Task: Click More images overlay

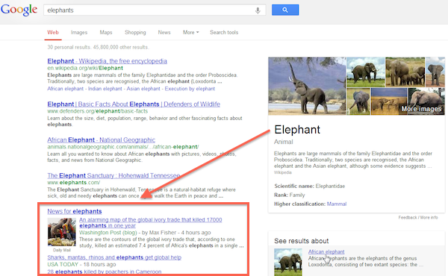Action: [421, 109]
